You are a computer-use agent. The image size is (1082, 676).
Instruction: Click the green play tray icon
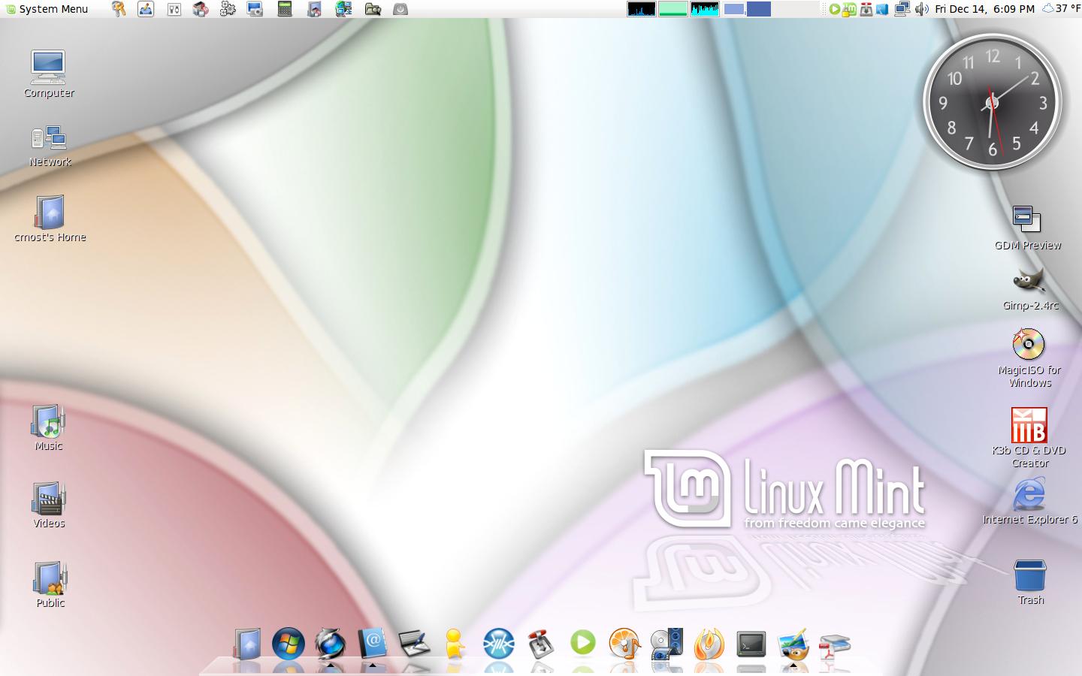tap(834, 9)
